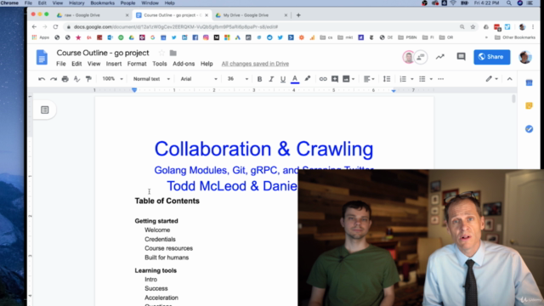This screenshot has height=306, width=544.
Task: Apply a numbered list
Action: click(403, 79)
